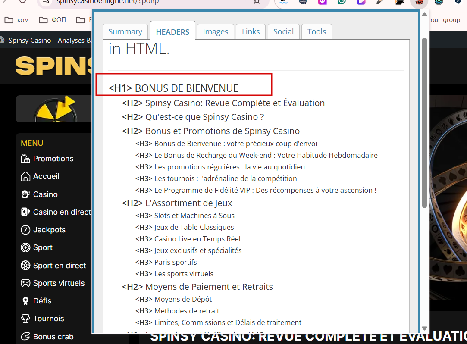Click the Tournois trophy icon
This screenshot has width=467, height=344.
pos(25,319)
